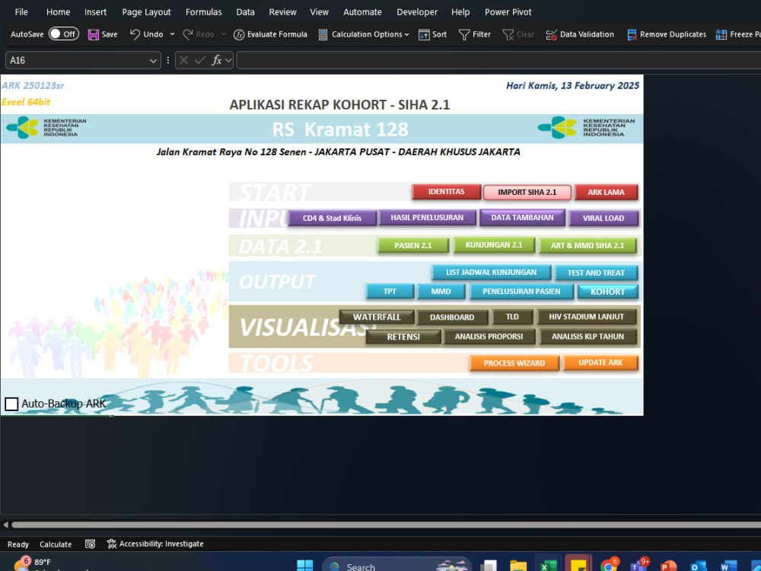Expand the Redo history dropdown arrow

223,34
